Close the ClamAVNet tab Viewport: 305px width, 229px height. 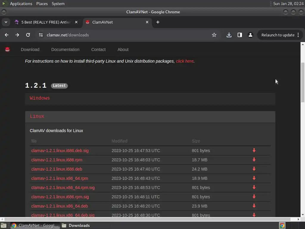147,22
